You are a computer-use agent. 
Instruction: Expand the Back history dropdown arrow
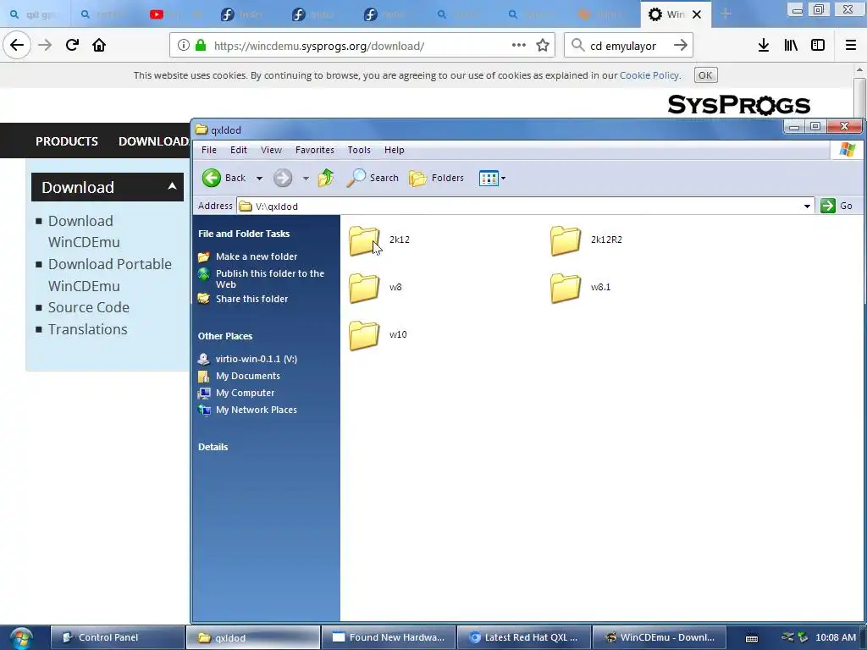tap(259, 179)
